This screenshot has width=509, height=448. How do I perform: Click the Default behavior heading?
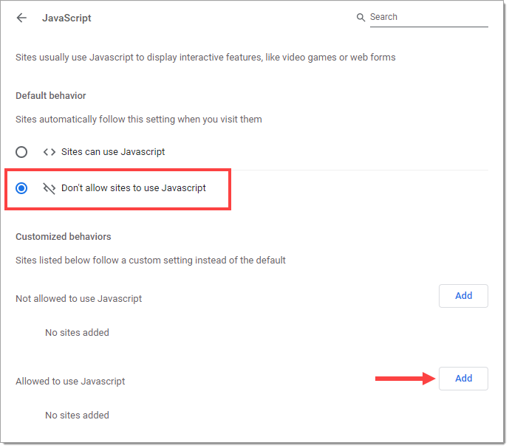(51, 96)
